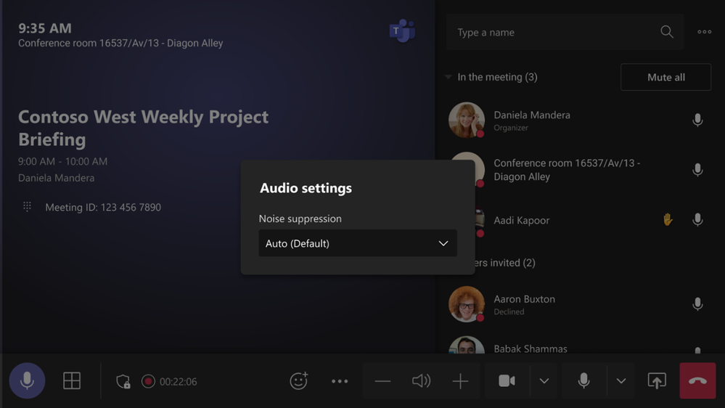Open the More actions ellipsis in the toolbar
This screenshot has width=725, height=408.
[340, 381]
